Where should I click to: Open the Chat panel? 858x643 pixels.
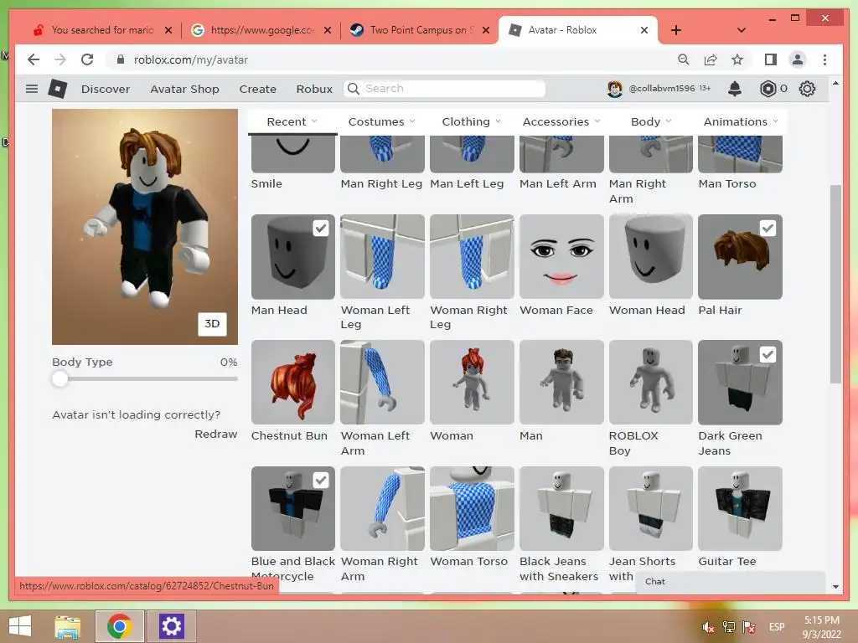(731, 581)
